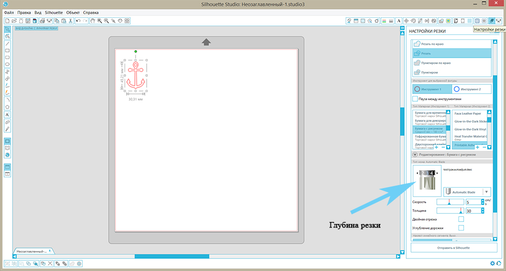Enable 'Пауза между инструментами' checkbox
Image resolution: width=506 pixels, height=271 pixels.
coord(415,99)
